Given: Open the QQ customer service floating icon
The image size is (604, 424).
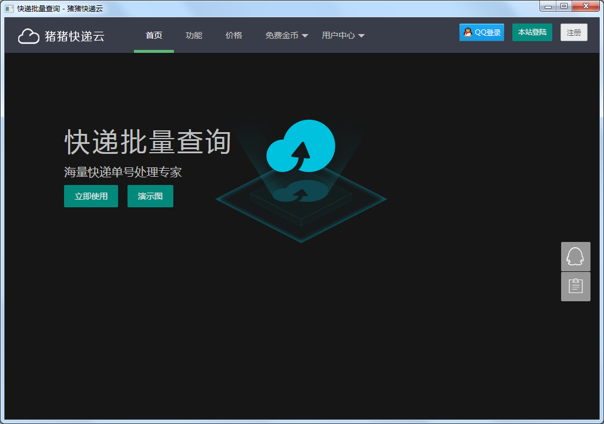Looking at the screenshot, I should (x=575, y=257).
